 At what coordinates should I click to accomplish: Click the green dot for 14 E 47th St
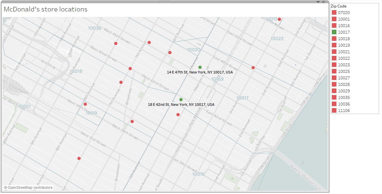coord(200,67)
